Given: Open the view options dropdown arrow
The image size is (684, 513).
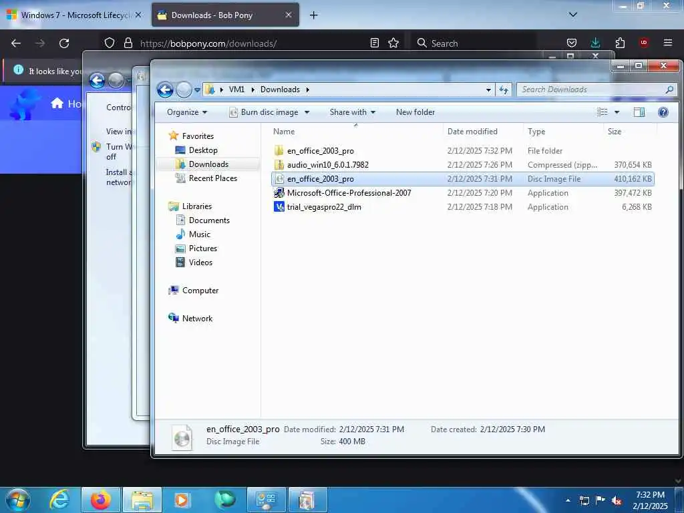Looking at the screenshot, I should (x=617, y=112).
